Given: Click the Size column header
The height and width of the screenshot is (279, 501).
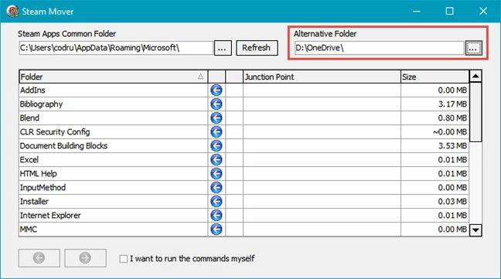Looking at the screenshot, I should (x=435, y=77).
